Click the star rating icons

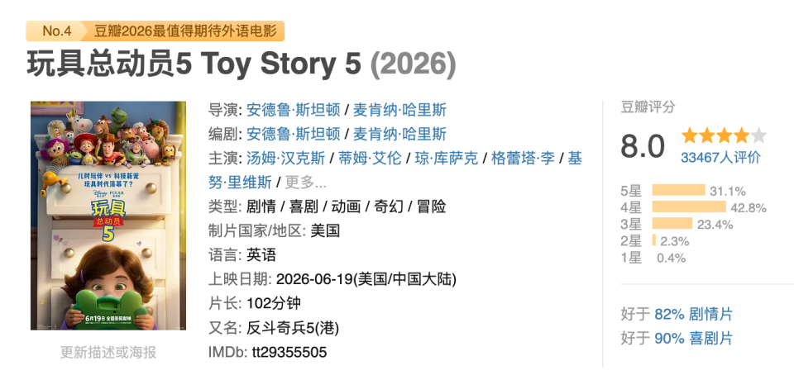pyautogui.click(x=724, y=136)
